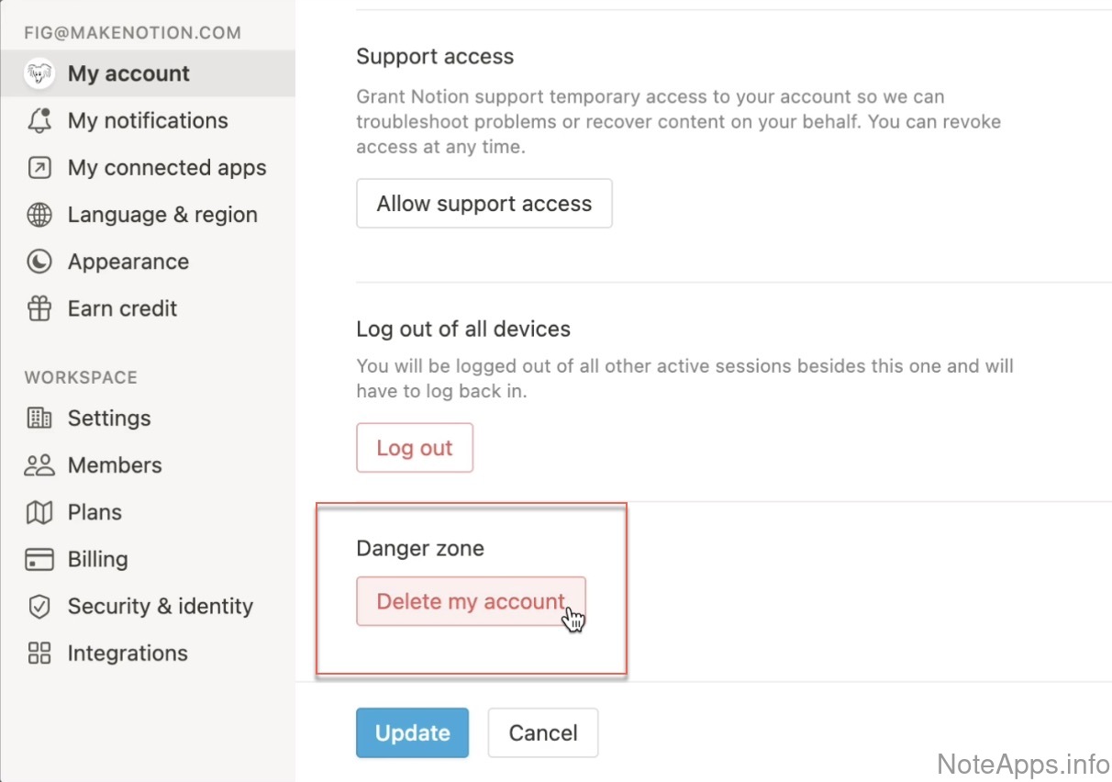Click the grid Integrations icon
1112x782 pixels.
tap(39, 654)
